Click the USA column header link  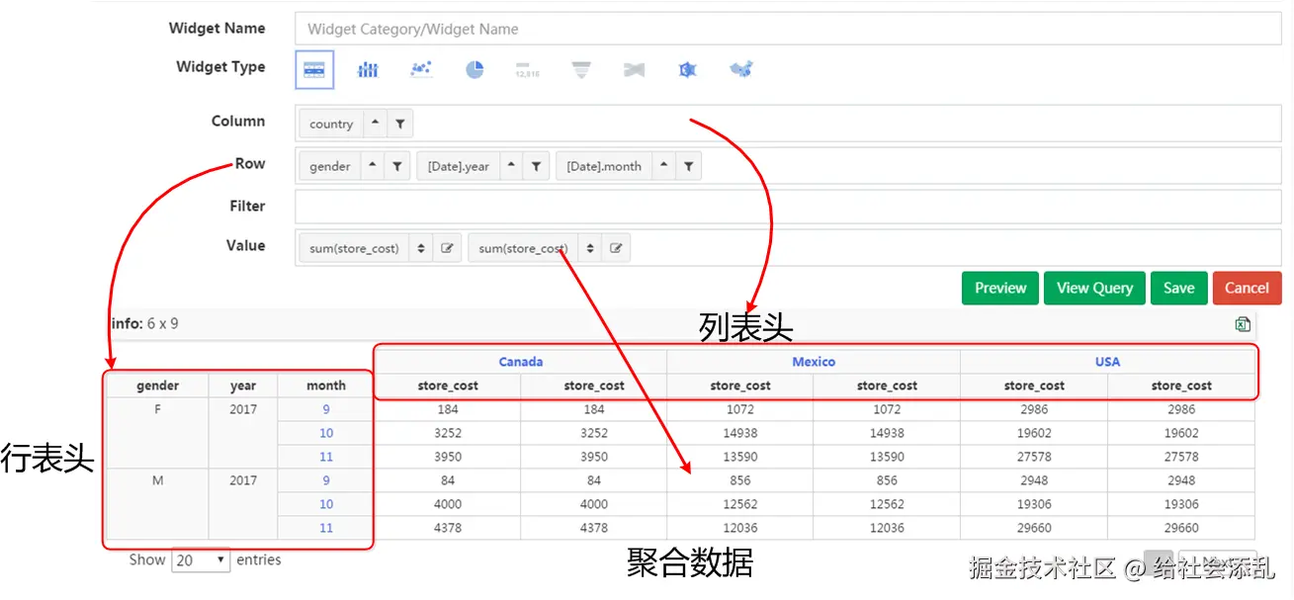click(x=1107, y=362)
